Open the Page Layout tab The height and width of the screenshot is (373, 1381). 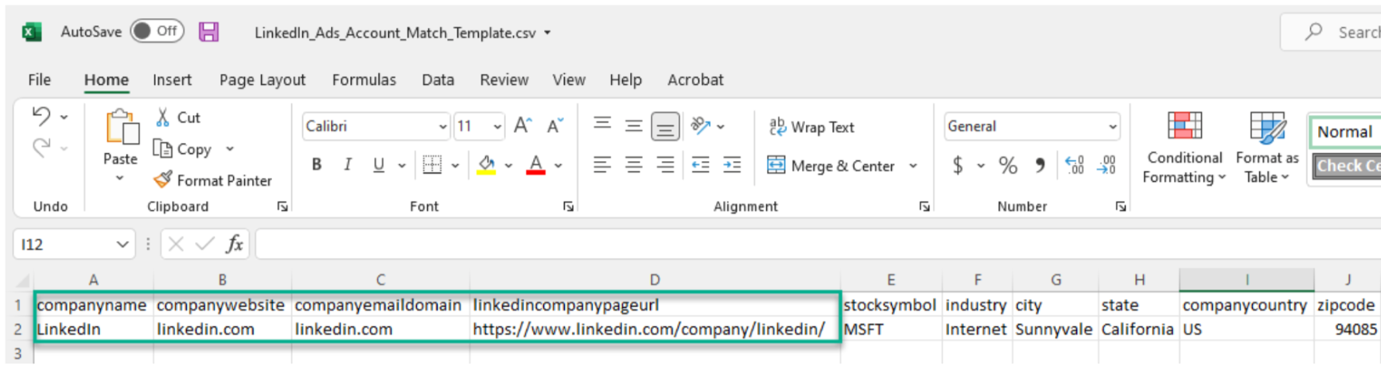pos(262,79)
